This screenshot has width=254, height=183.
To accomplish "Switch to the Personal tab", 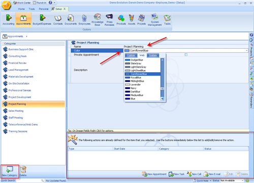I will coord(44,9).
